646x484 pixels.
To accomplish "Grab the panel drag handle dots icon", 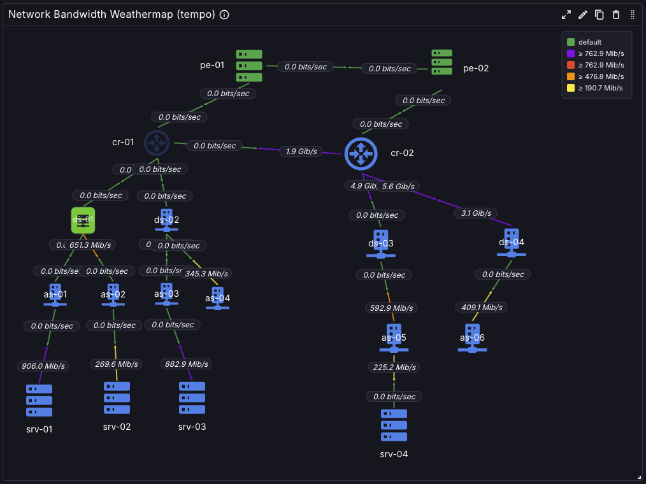I will click(633, 15).
